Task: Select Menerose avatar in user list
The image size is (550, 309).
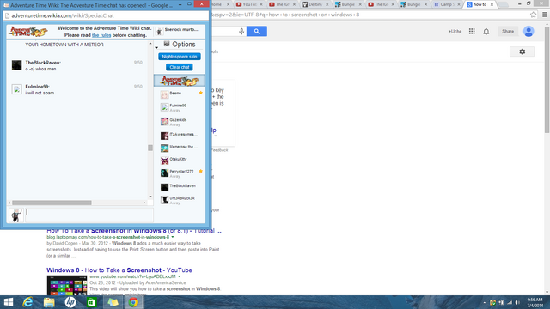Action: [164, 148]
